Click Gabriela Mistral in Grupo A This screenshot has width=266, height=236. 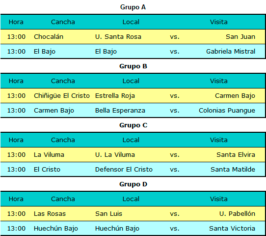point(231,52)
